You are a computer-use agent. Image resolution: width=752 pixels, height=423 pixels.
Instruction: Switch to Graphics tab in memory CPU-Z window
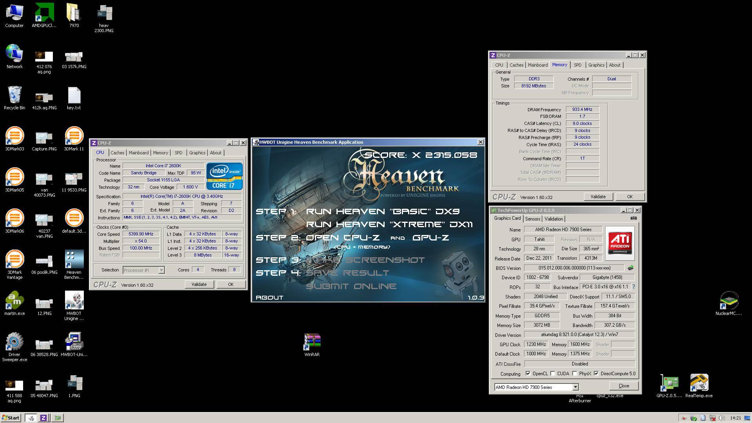(596, 65)
